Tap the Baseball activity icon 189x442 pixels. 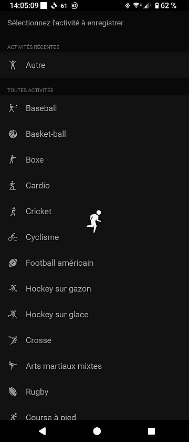coord(13,108)
